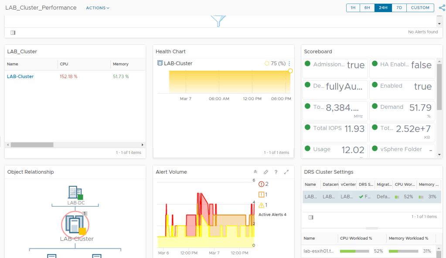Click the share dashboard icon

pos(442,8)
